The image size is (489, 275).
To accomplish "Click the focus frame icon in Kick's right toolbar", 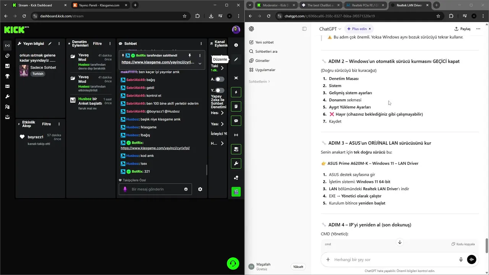I will [x=236, y=78].
